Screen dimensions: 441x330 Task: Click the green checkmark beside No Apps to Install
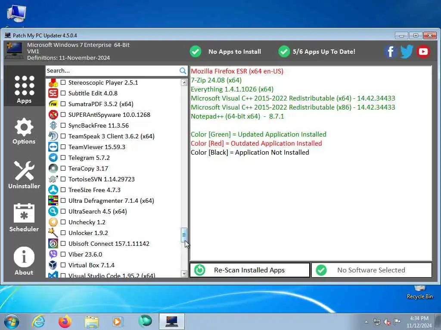point(196,52)
